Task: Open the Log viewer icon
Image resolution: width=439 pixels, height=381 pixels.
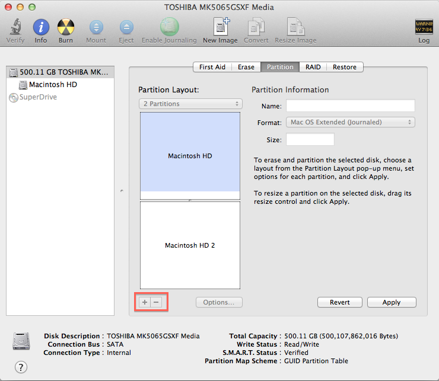Action: coord(424,27)
